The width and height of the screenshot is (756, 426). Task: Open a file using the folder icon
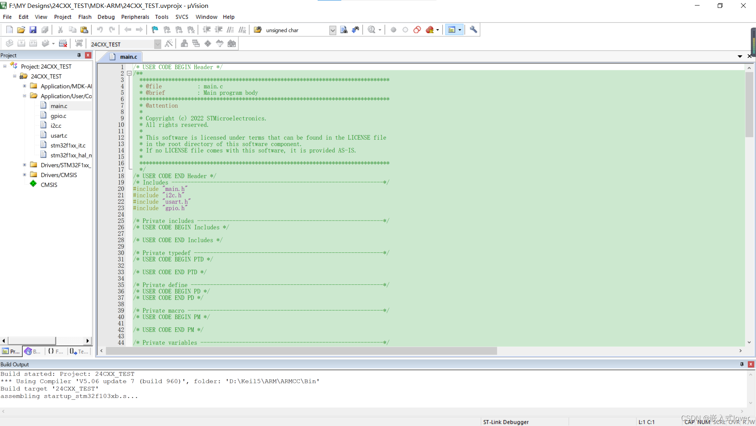21,30
